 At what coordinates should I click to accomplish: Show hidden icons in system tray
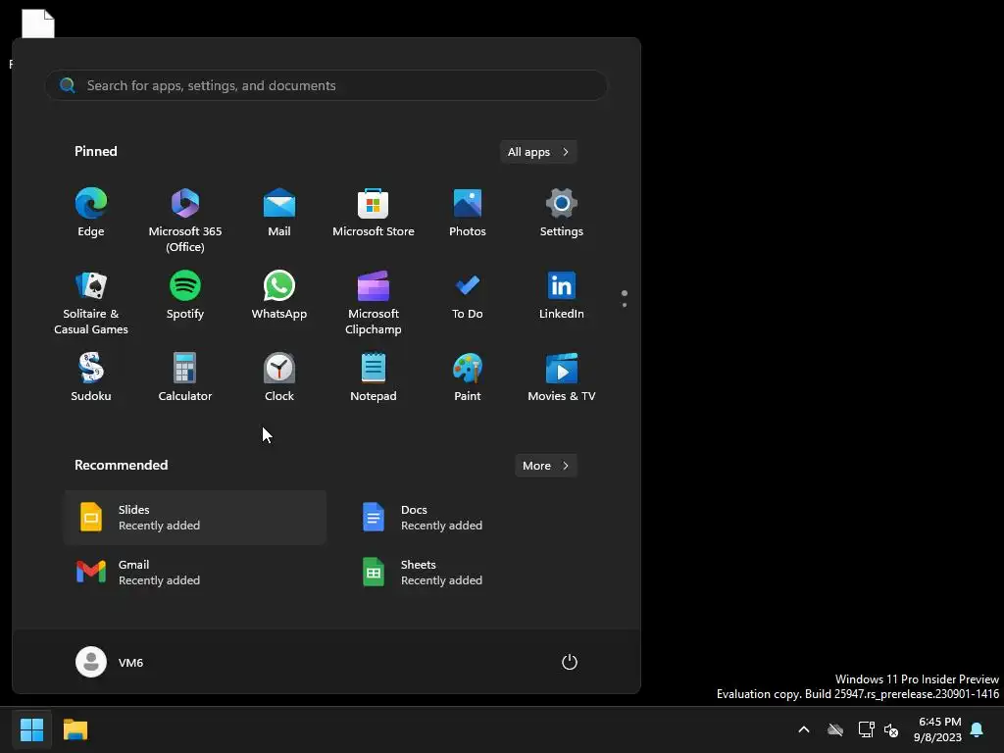click(x=804, y=729)
